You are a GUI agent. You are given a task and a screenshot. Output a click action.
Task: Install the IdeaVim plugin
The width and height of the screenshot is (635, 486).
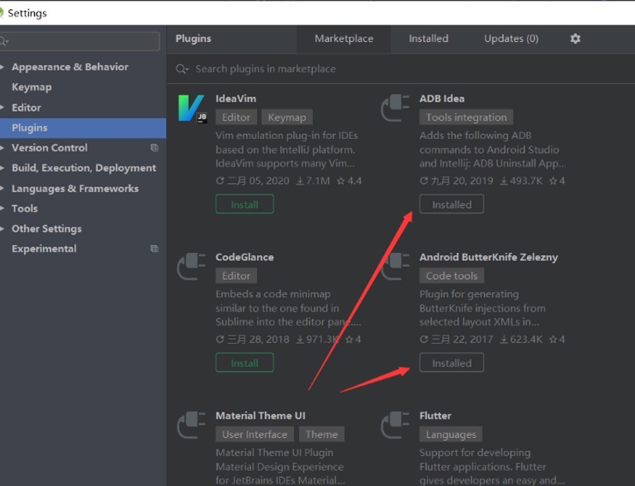(245, 204)
